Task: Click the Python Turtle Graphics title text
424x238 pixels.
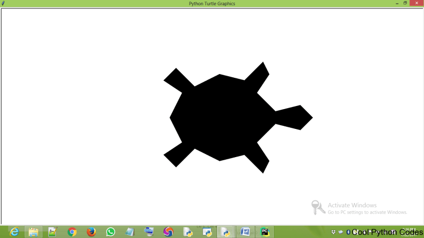Action: [212, 4]
